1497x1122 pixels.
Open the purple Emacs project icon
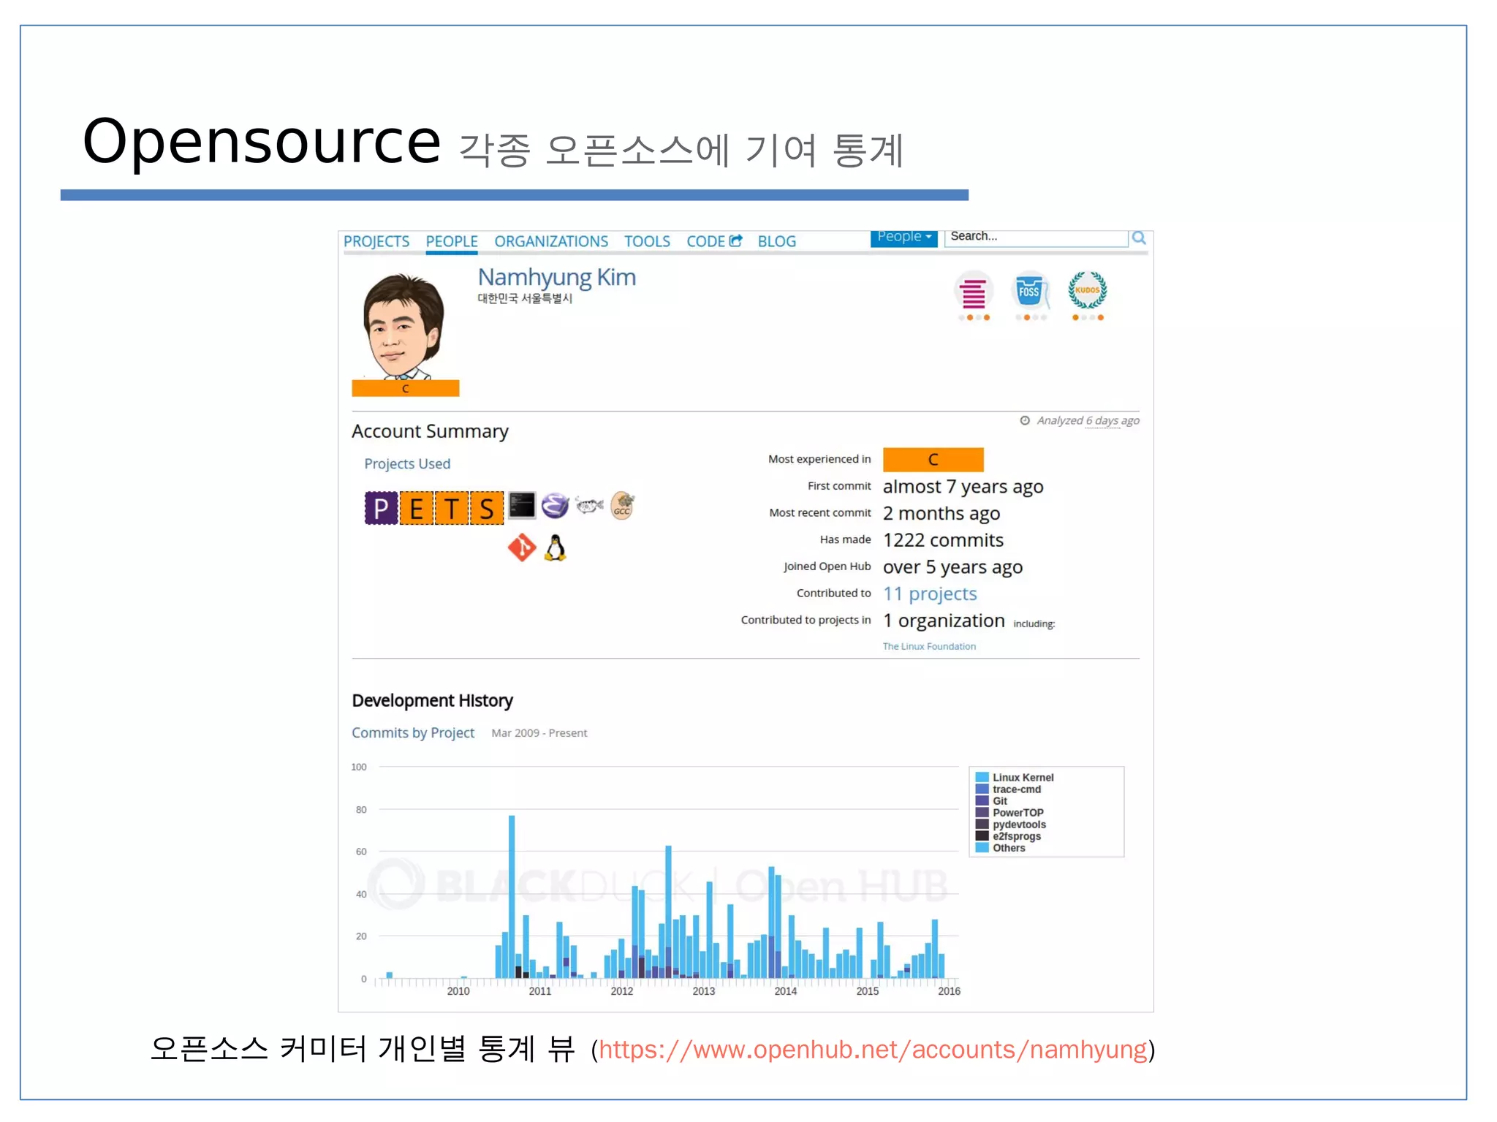556,505
